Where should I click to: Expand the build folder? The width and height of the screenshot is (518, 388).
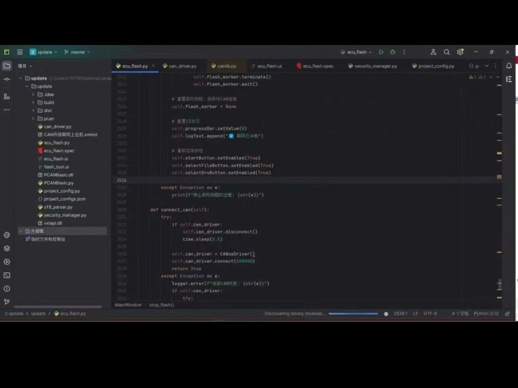pyautogui.click(x=33, y=102)
